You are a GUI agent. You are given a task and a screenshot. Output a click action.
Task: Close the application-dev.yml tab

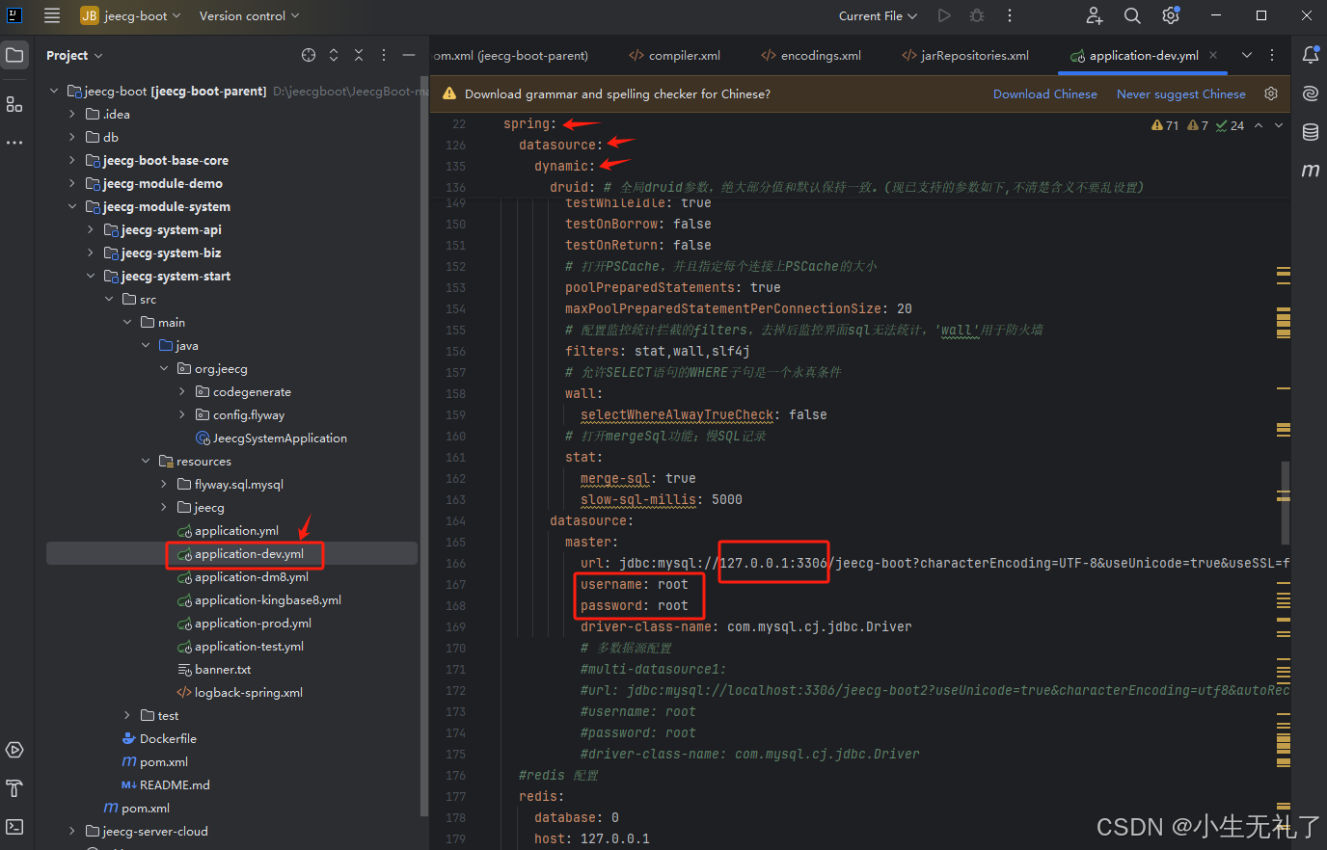pyautogui.click(x=1213, y=55)
